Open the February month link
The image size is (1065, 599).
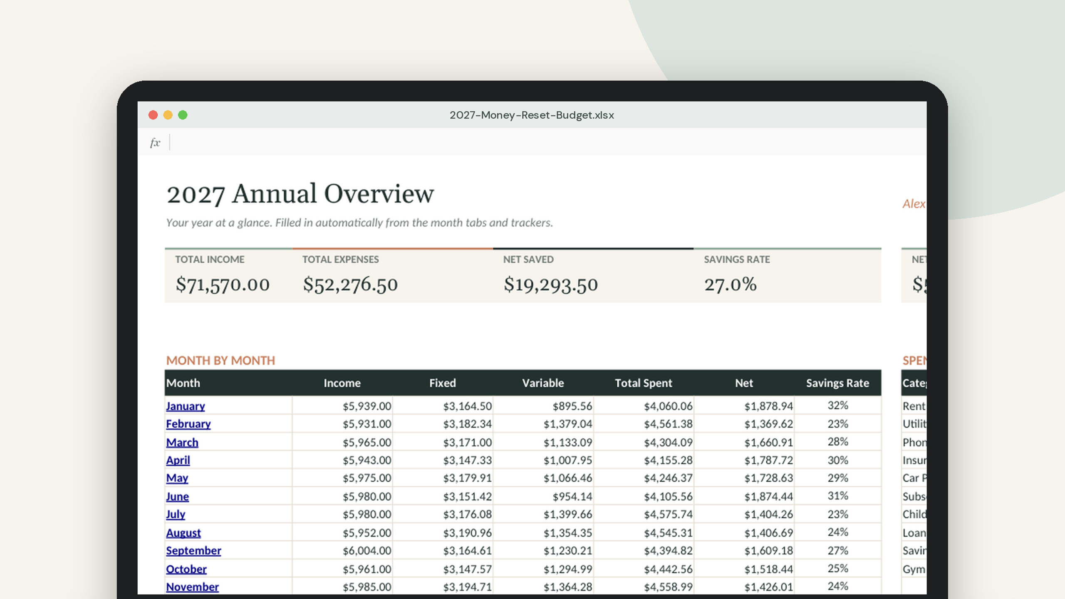(x=188, y=424)
